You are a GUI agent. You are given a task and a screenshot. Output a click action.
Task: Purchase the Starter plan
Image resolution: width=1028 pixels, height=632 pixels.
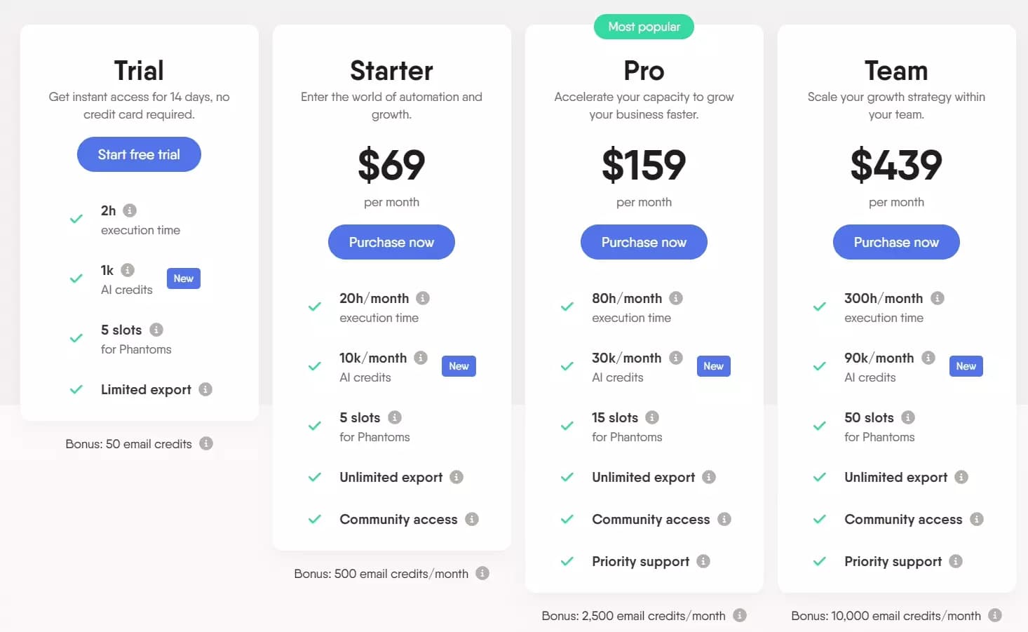(391, 242)
